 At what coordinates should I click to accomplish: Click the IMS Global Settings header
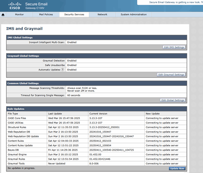point(20,37)
